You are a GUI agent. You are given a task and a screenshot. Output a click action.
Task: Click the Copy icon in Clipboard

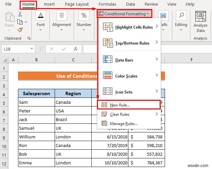[x=20, y=22]
